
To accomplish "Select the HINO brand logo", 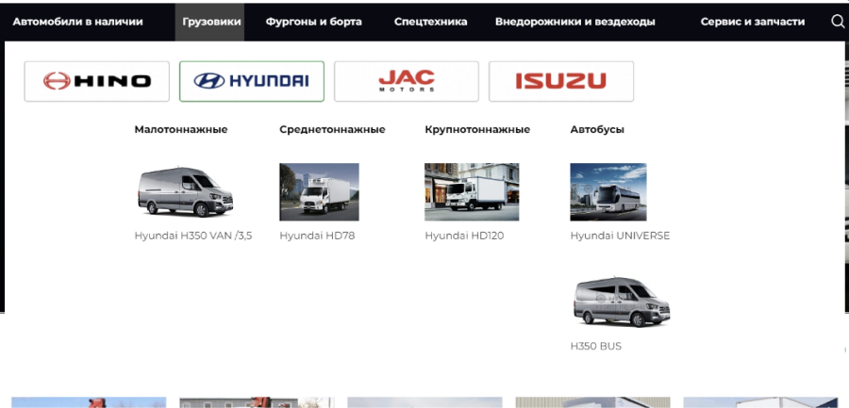I will [97, 81].
